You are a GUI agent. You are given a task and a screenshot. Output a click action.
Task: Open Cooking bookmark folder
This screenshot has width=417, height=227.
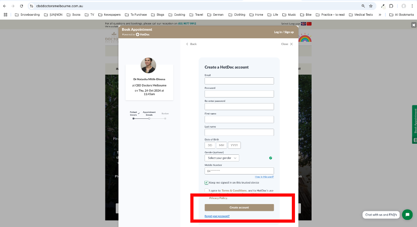coord(177,15)
